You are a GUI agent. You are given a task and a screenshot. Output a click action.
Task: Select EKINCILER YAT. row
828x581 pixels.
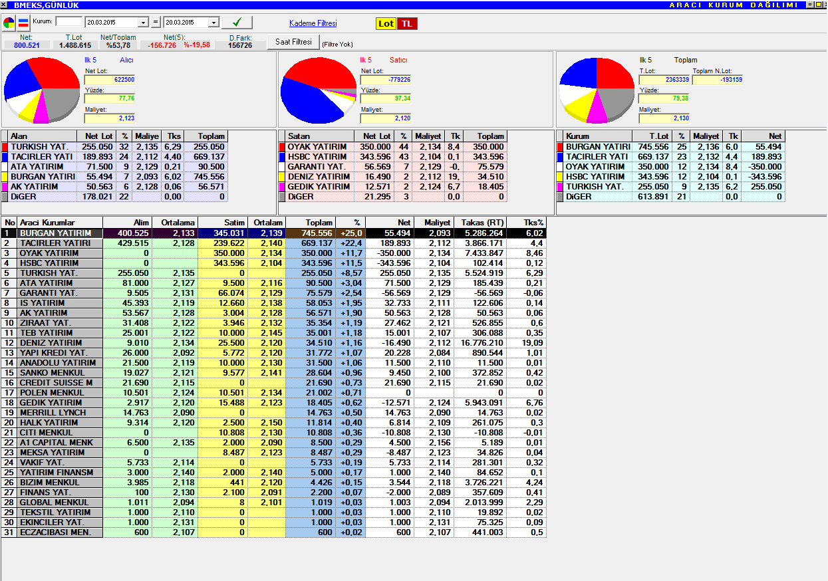(274, 523)
